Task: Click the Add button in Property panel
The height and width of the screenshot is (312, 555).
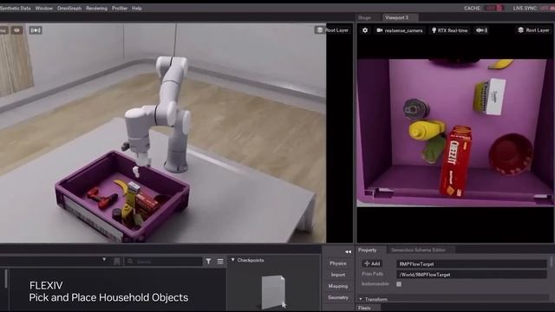Action: pyautogui.click(x=372, y=263)
